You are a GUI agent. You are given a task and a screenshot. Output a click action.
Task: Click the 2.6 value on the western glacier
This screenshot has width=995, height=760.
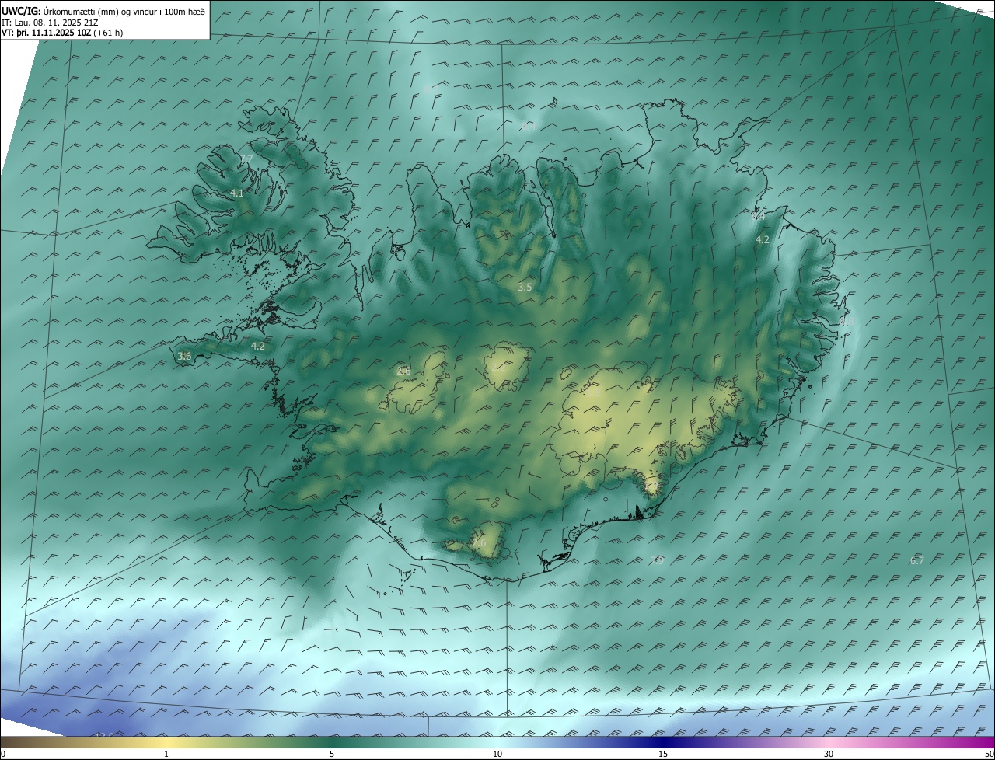[403, 371]
